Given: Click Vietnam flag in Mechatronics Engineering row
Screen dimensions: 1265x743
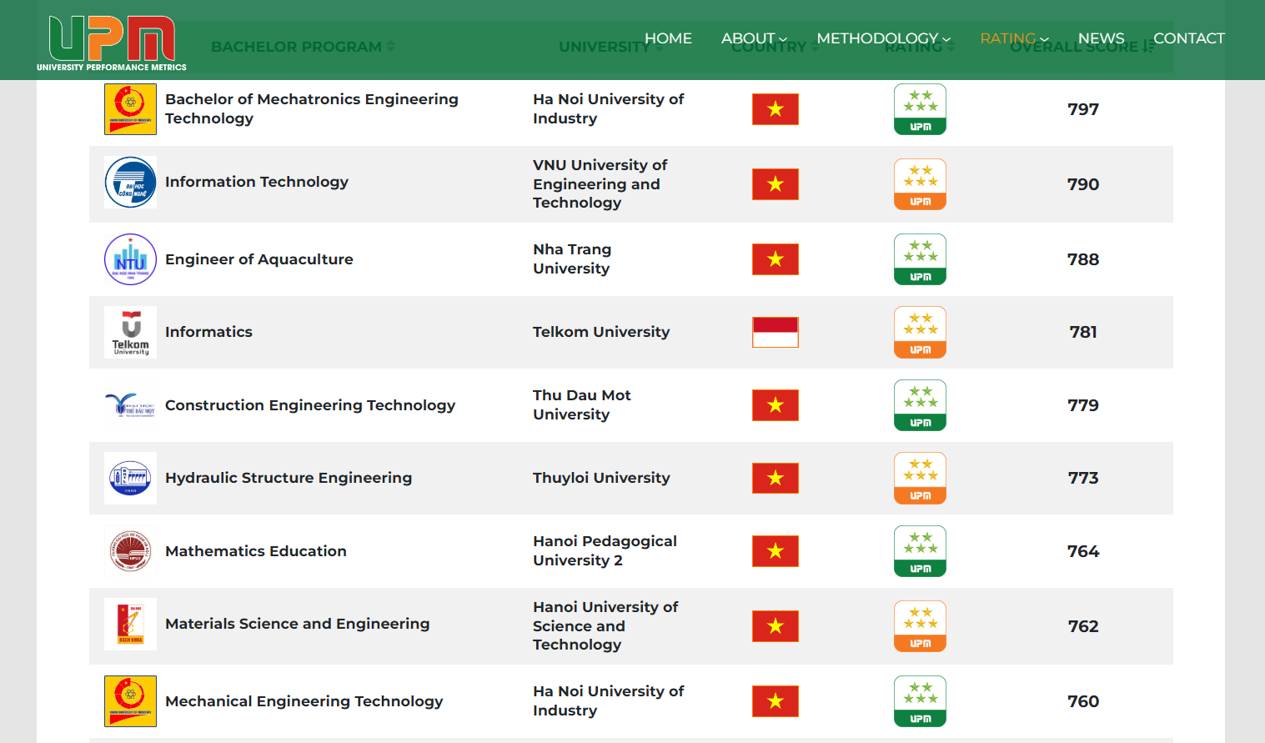Looking at the screenshot, I should [x=776, y=109].
